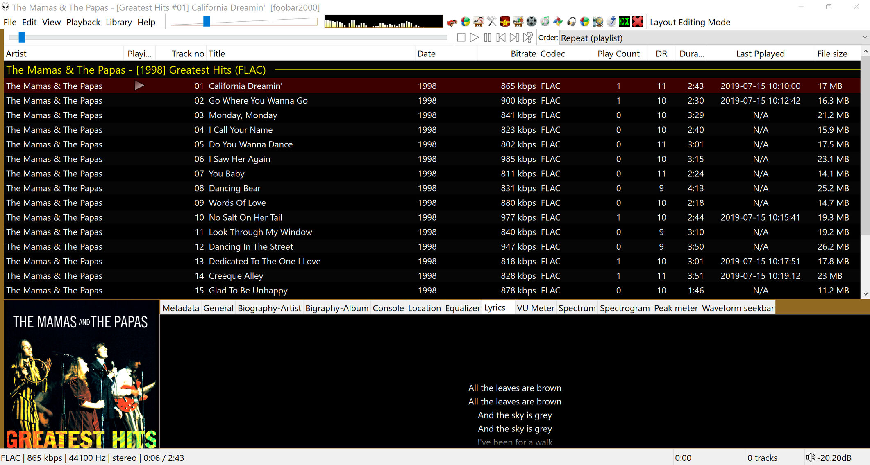This screenshot has width=870, height=465.
Task: Play a random track button
Action: (x=528, y=38)
